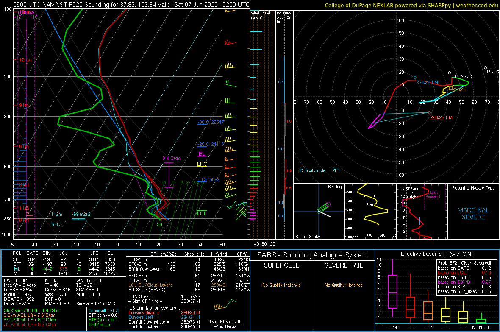This screenshot has height=332, width=500.
Task: Click the SEVERE HAIL column header
Action: coord(343,265)
